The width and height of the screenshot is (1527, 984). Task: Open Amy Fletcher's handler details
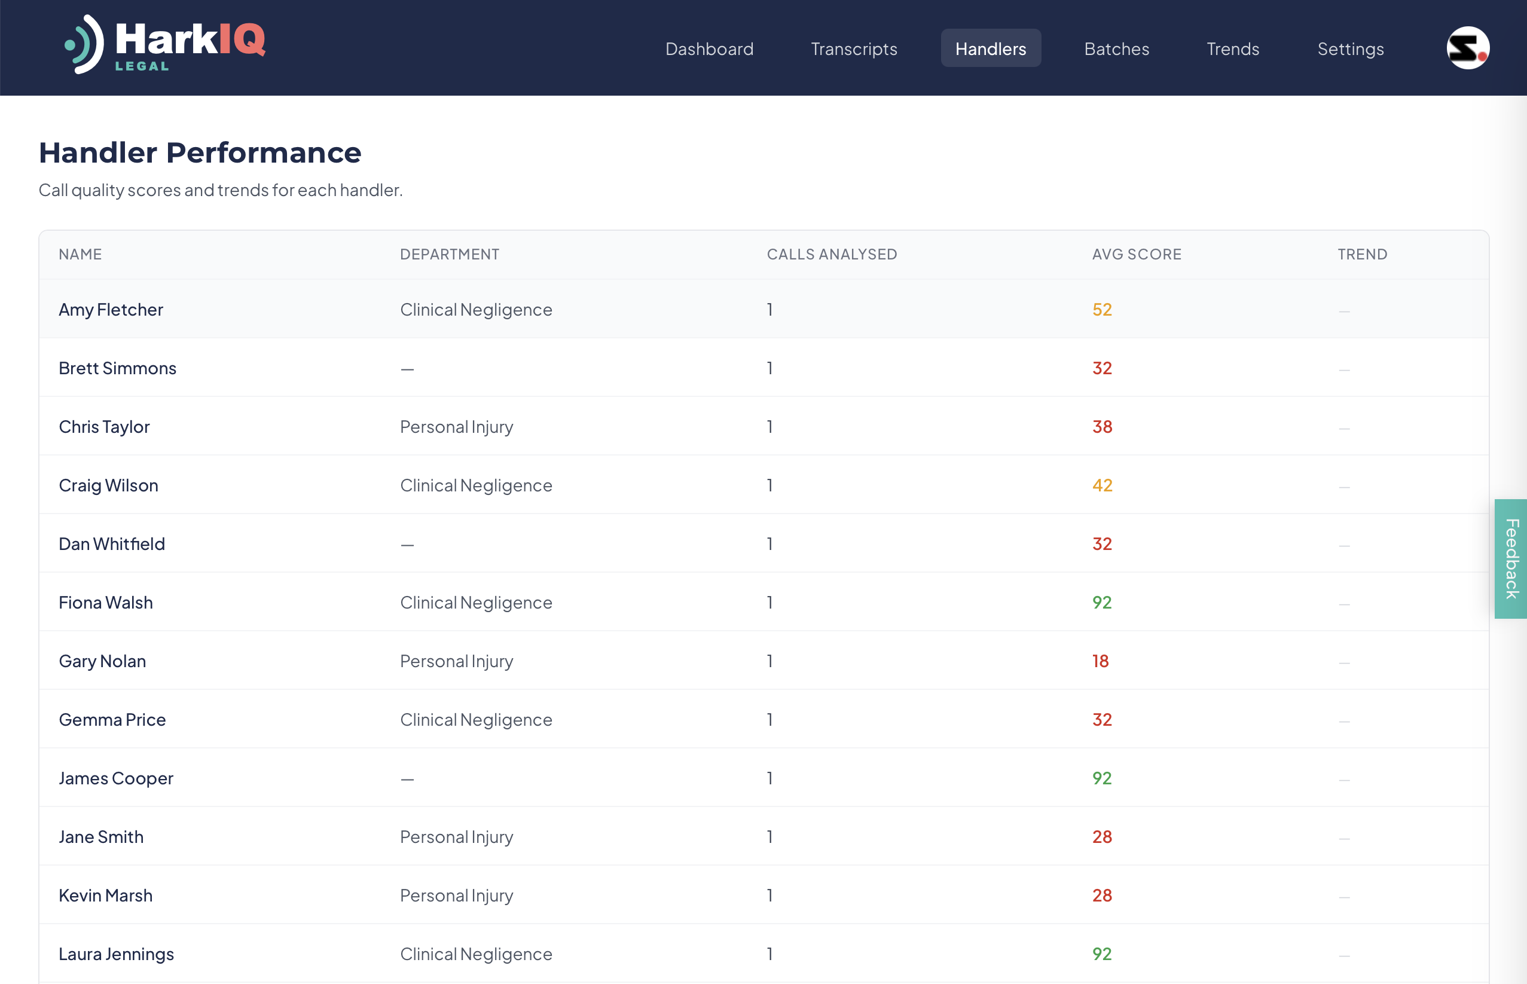coord(111,309)
